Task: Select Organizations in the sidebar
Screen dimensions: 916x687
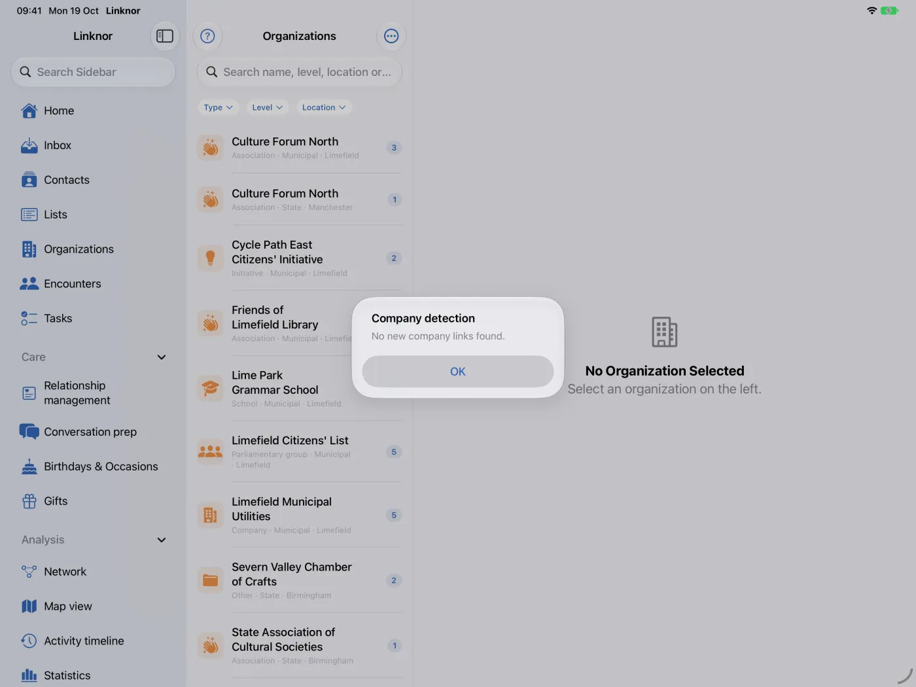Action: [x=94, y=249]
